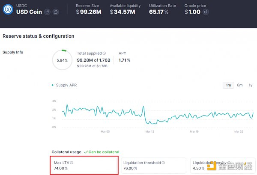Click the Supply APR legend dot
This screenshot has width=257, height=175.
point(52,85)
